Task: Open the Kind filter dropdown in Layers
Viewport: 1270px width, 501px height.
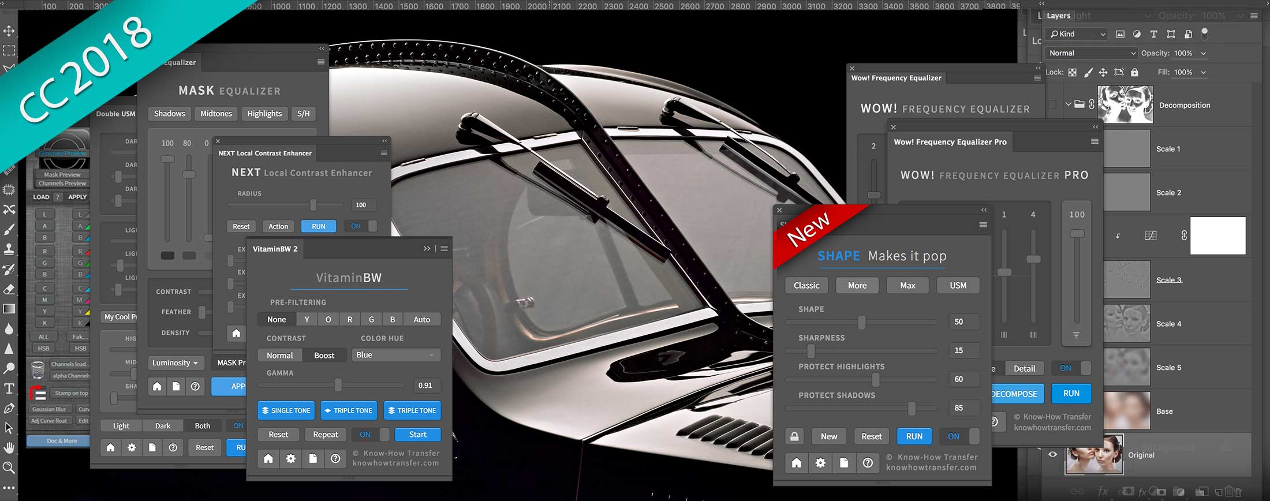Action: click(x=1077, y=34)
